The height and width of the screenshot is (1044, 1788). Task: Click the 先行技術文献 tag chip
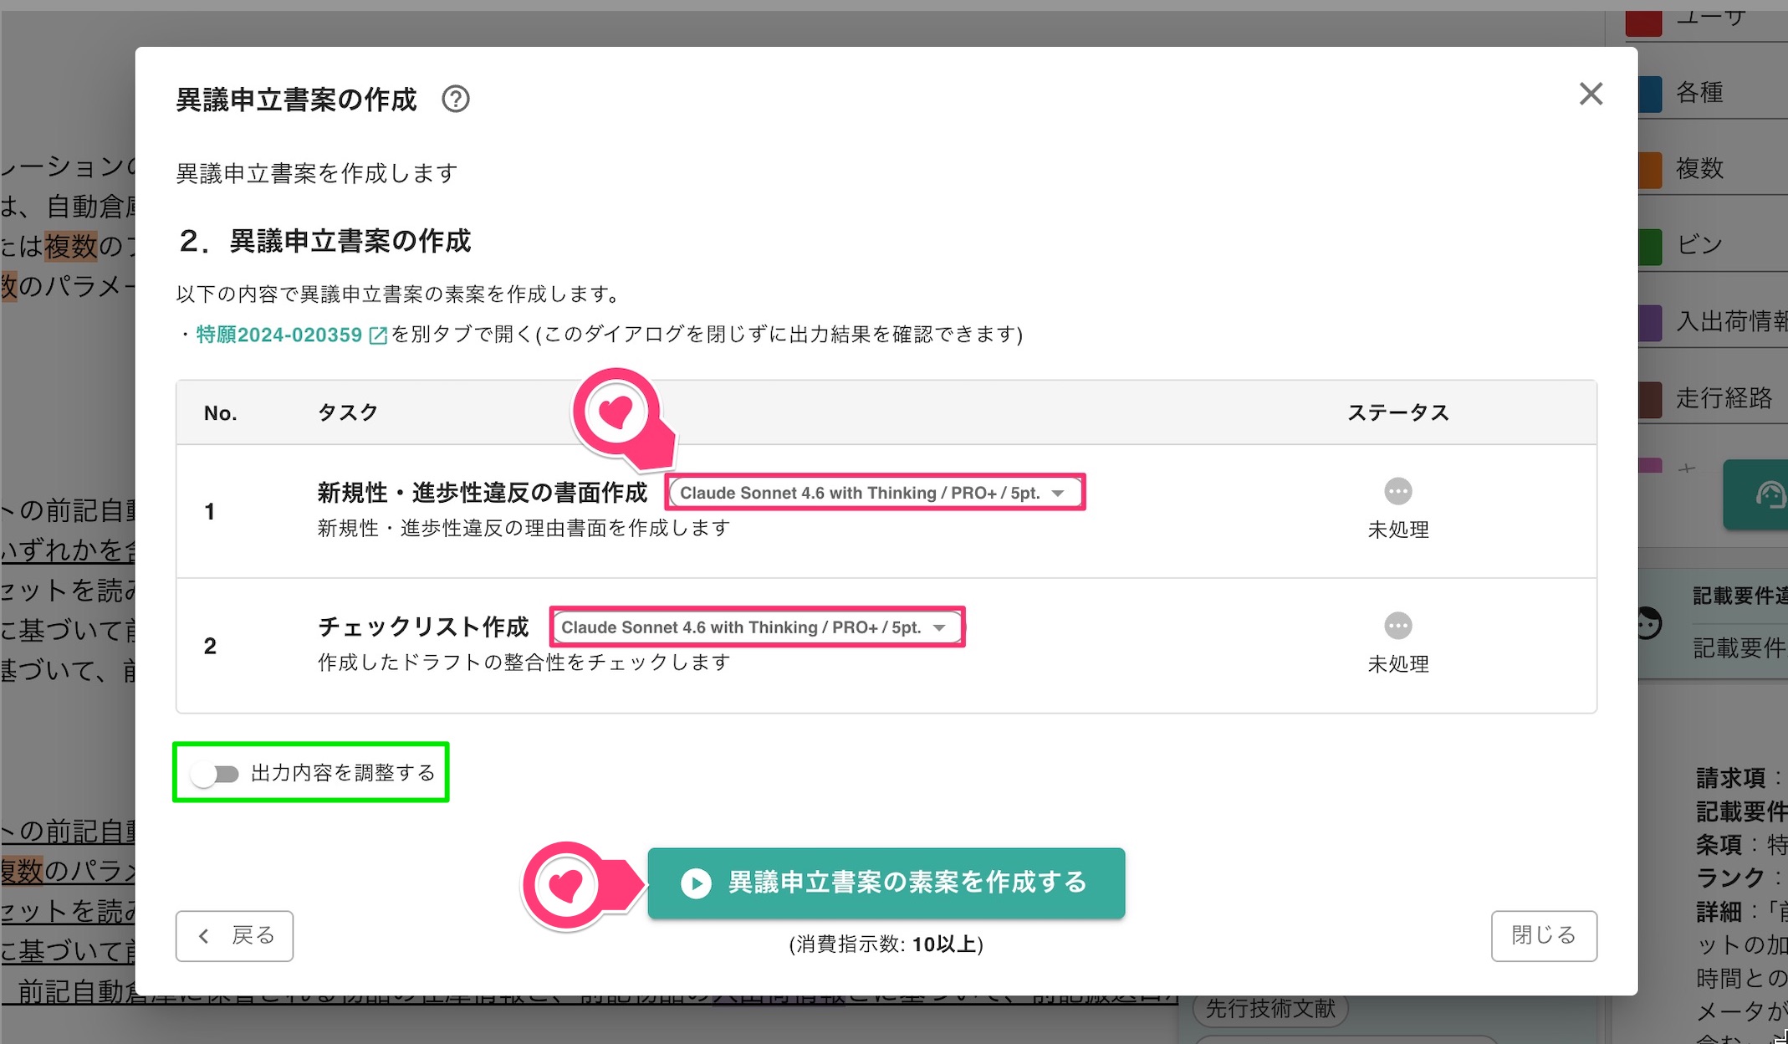1270,1009
